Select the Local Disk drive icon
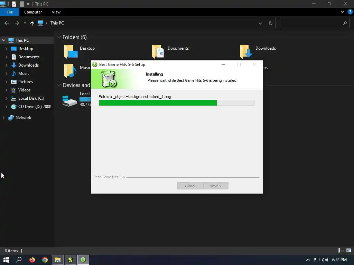The image size is (354, 265). [x=70, y=101]
